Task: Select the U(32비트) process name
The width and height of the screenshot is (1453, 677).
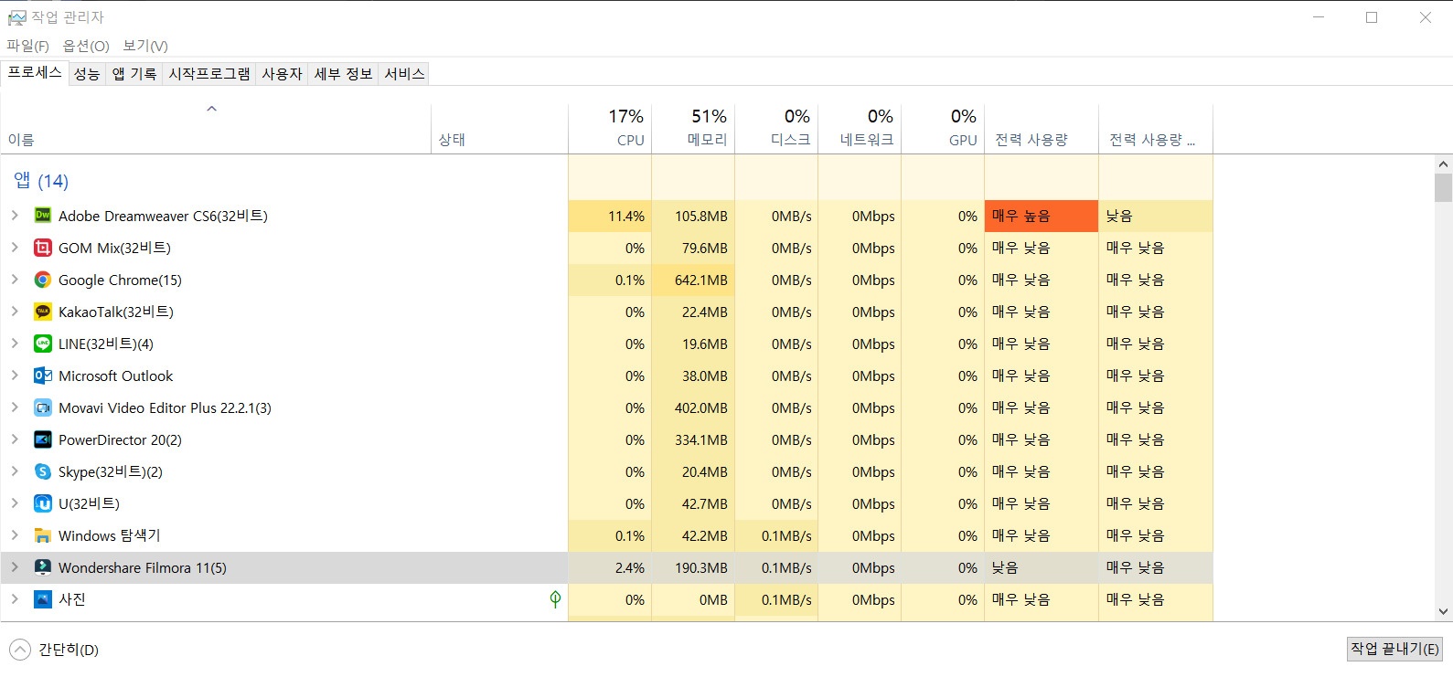Action: click(89, 503)
